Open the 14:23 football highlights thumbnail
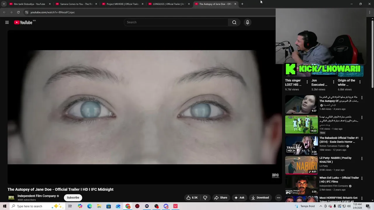The image size is (374, 210). coord(301,124)
